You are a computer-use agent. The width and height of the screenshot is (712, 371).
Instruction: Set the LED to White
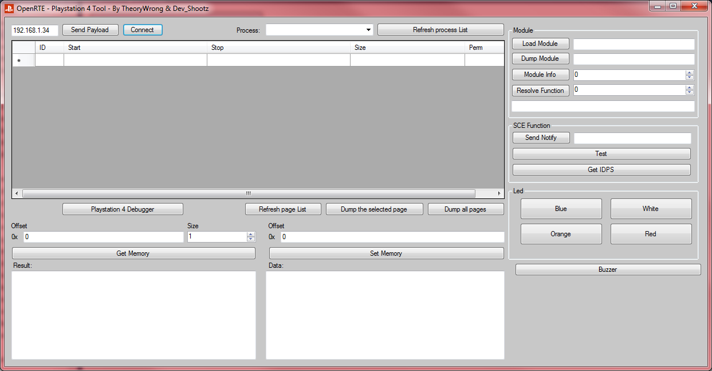651,209
